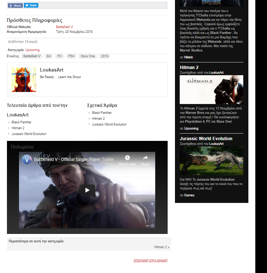267x273 pixels.
Task: Open the Battlefield V trailer title link
Action: [74, 159]
